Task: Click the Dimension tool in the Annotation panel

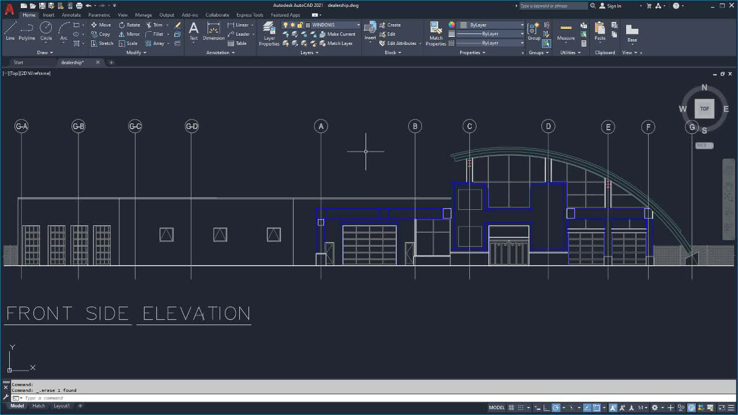Action: [x=213, y=32]
